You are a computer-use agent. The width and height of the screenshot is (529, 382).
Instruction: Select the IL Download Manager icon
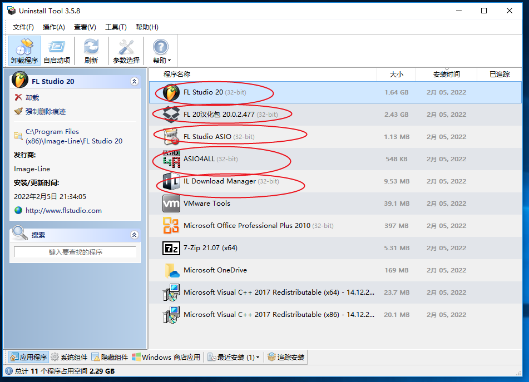[171, 181]
